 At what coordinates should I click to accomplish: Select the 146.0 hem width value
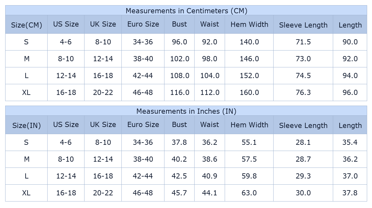(x=249, y=59)
